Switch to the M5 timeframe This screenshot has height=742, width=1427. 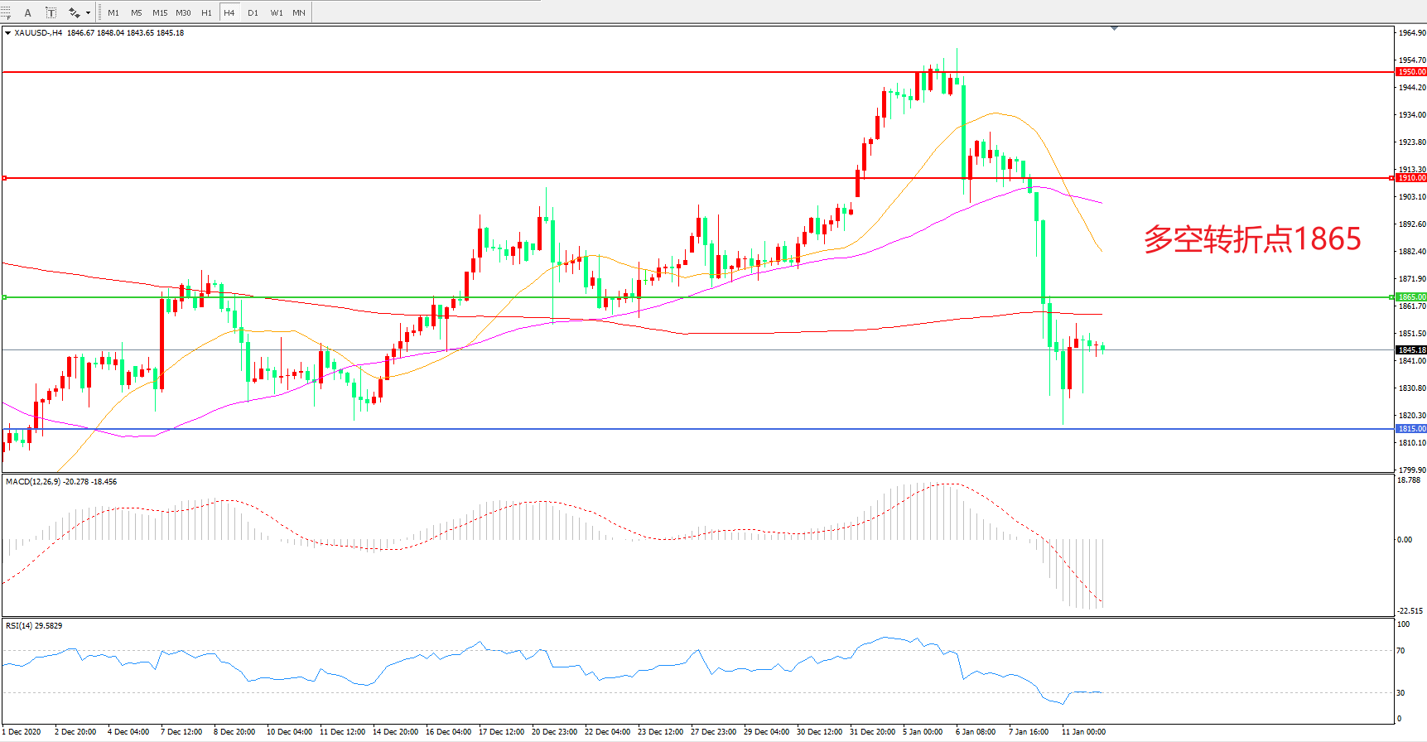137,12
